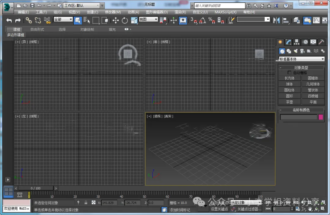Viewport: 330px width, 215px height.
Task: Toggle the 3D Snaps button
Action: pyautogui.click(x=194, y=20)
